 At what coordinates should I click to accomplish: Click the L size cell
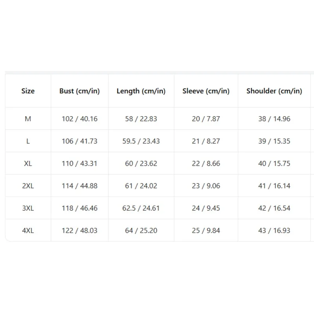coord(28,141)
